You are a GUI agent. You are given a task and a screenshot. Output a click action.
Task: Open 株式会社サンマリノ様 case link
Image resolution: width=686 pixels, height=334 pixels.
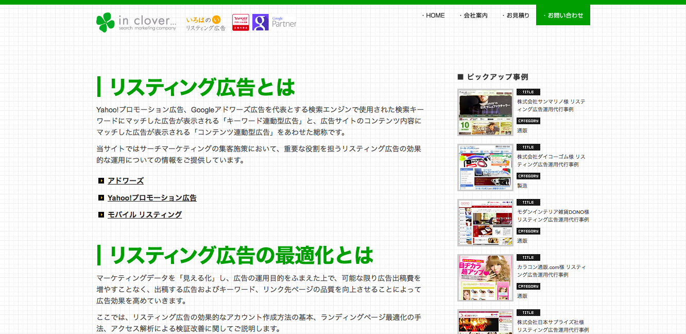pyautogui.click(x=551, y=106)
